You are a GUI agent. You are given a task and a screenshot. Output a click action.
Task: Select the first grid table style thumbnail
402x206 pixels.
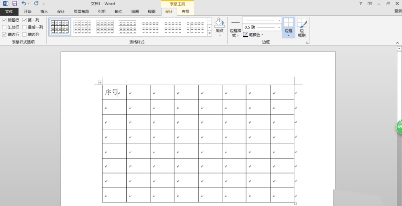pos(60,27)
